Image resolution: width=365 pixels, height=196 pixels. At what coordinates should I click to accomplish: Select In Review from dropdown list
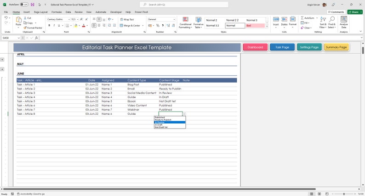tap(170, 122)
